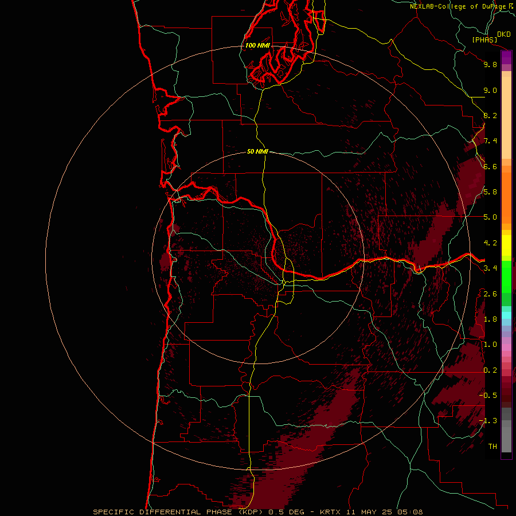Click the 2.6 legend value
The width and height of the screenshot is (516, 516).
click(x=490, y=294)
